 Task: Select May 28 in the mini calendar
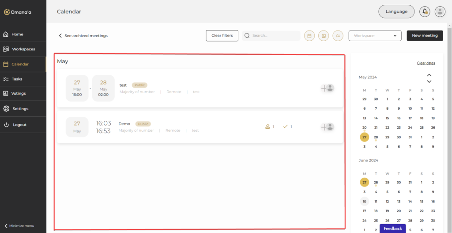(x=376, y=137)
